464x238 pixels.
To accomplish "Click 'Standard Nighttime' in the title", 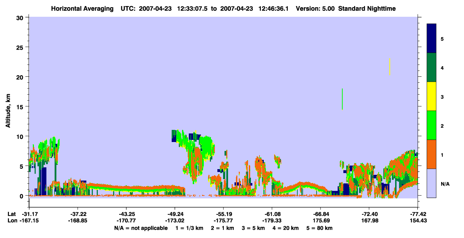I will [x=367, y=8].
